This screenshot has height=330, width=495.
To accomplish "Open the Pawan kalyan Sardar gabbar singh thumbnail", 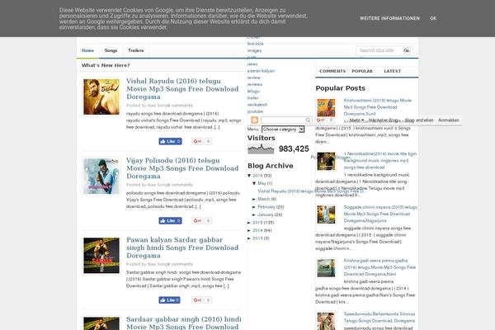I will tap(101, 256).
